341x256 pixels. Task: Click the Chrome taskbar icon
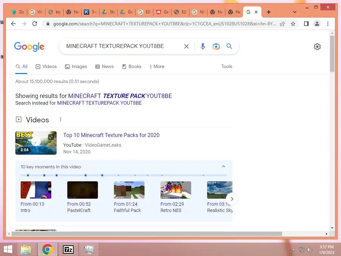click(47, 249)
